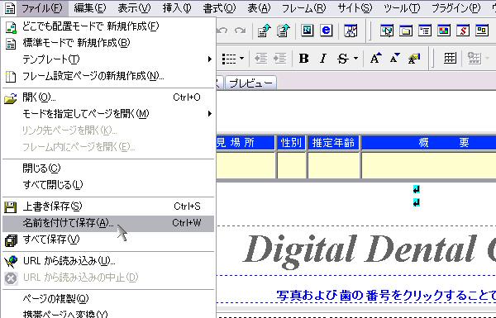Screen dimensions: 496x318
Task: Click the colorful image panel icon
Action: [x=444, y=31]
